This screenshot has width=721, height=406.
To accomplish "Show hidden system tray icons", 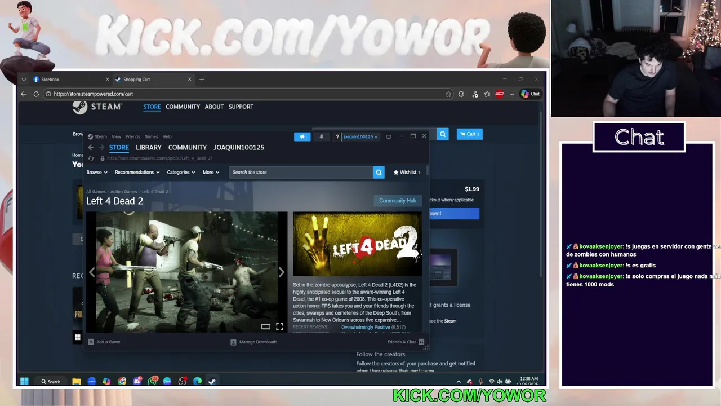I will (459, 382).
